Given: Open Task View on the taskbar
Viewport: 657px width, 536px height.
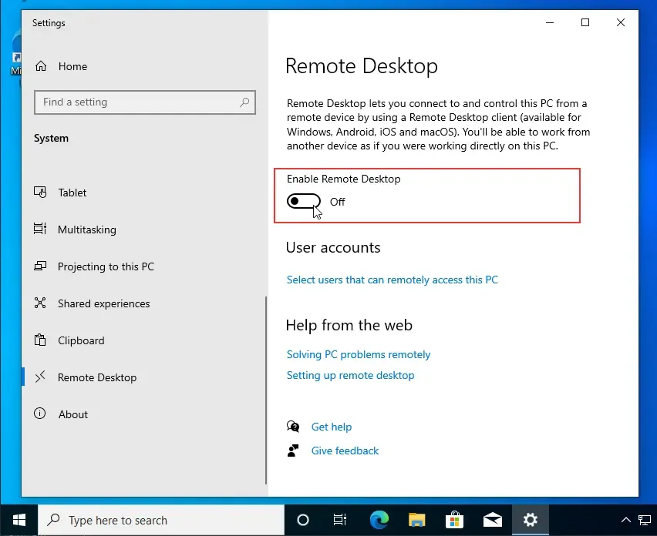Looking at the screenshot, I should [x=339, y=520].
